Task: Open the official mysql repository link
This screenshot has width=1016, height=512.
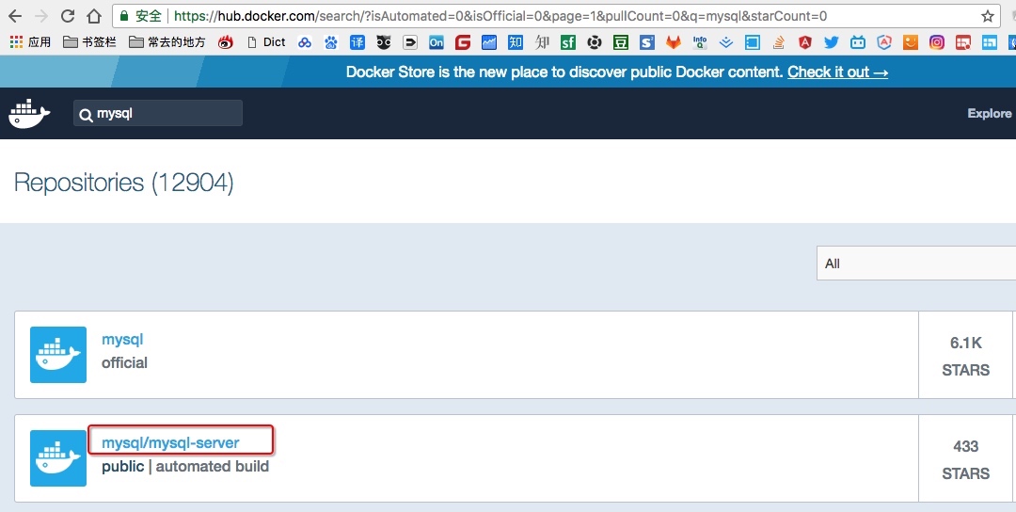Action: click(x=122, y=339)
